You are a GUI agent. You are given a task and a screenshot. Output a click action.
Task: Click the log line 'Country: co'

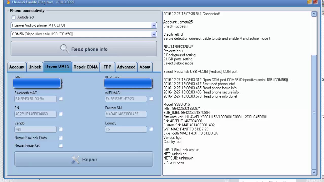pyautogui.click(x=172, y=142)
